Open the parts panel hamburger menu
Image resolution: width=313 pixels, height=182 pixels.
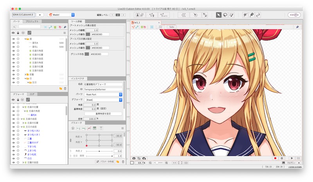65,33
